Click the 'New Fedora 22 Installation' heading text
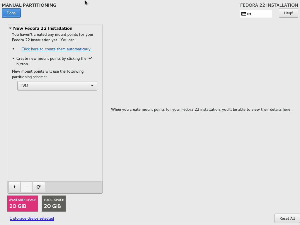 click(43, 28)
